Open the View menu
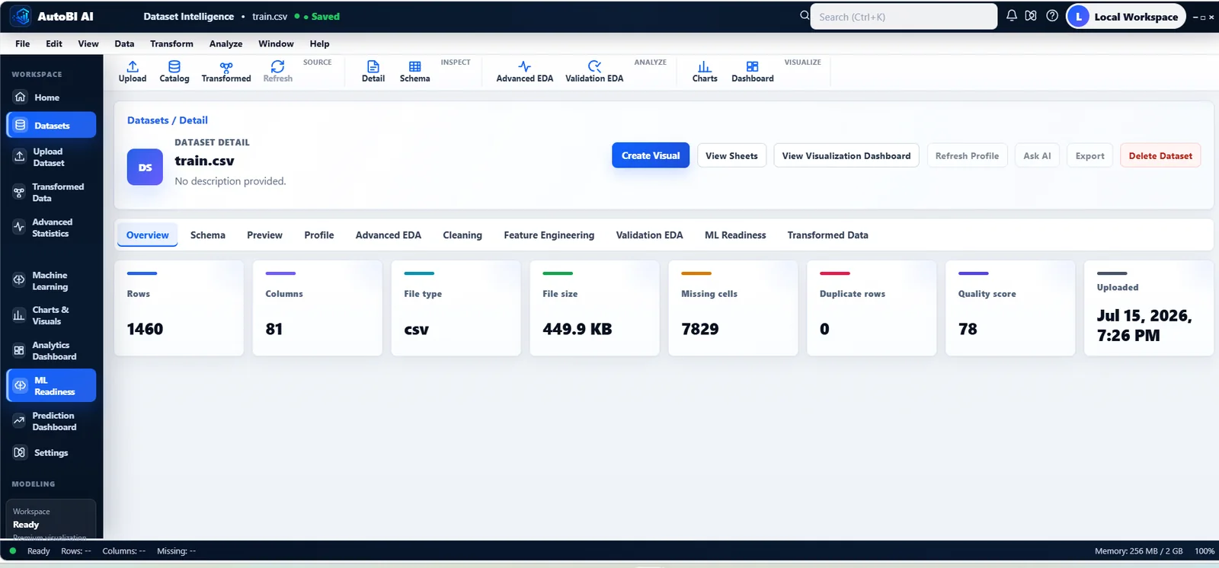 (x=88, y=43)
